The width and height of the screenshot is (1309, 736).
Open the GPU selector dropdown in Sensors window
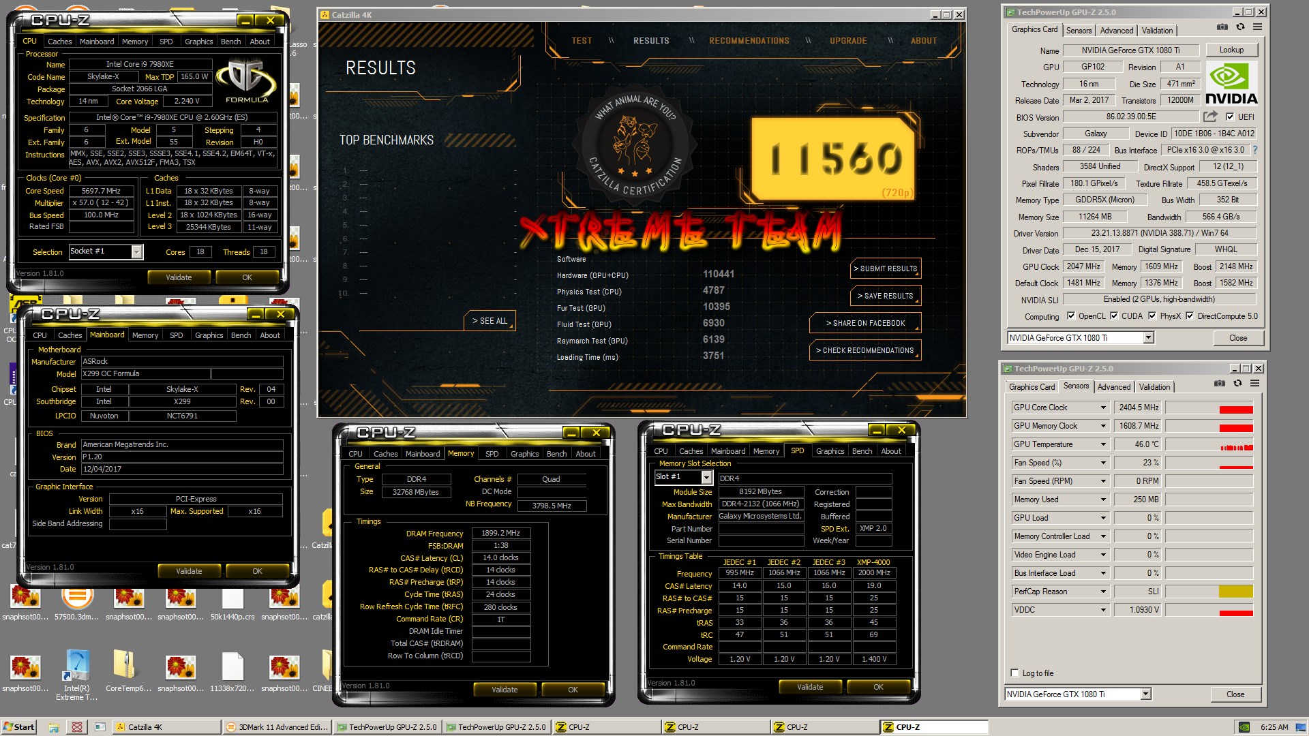(1145, 694)
